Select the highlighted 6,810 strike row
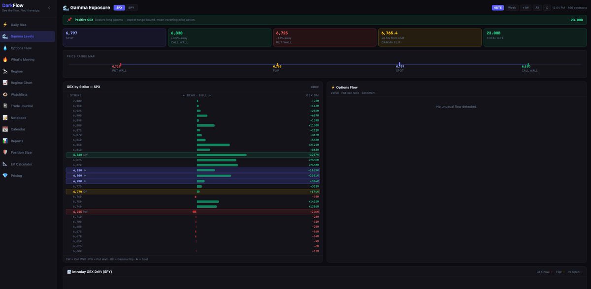Viewport: 591px width, 289px height. [x=193, y=170]
